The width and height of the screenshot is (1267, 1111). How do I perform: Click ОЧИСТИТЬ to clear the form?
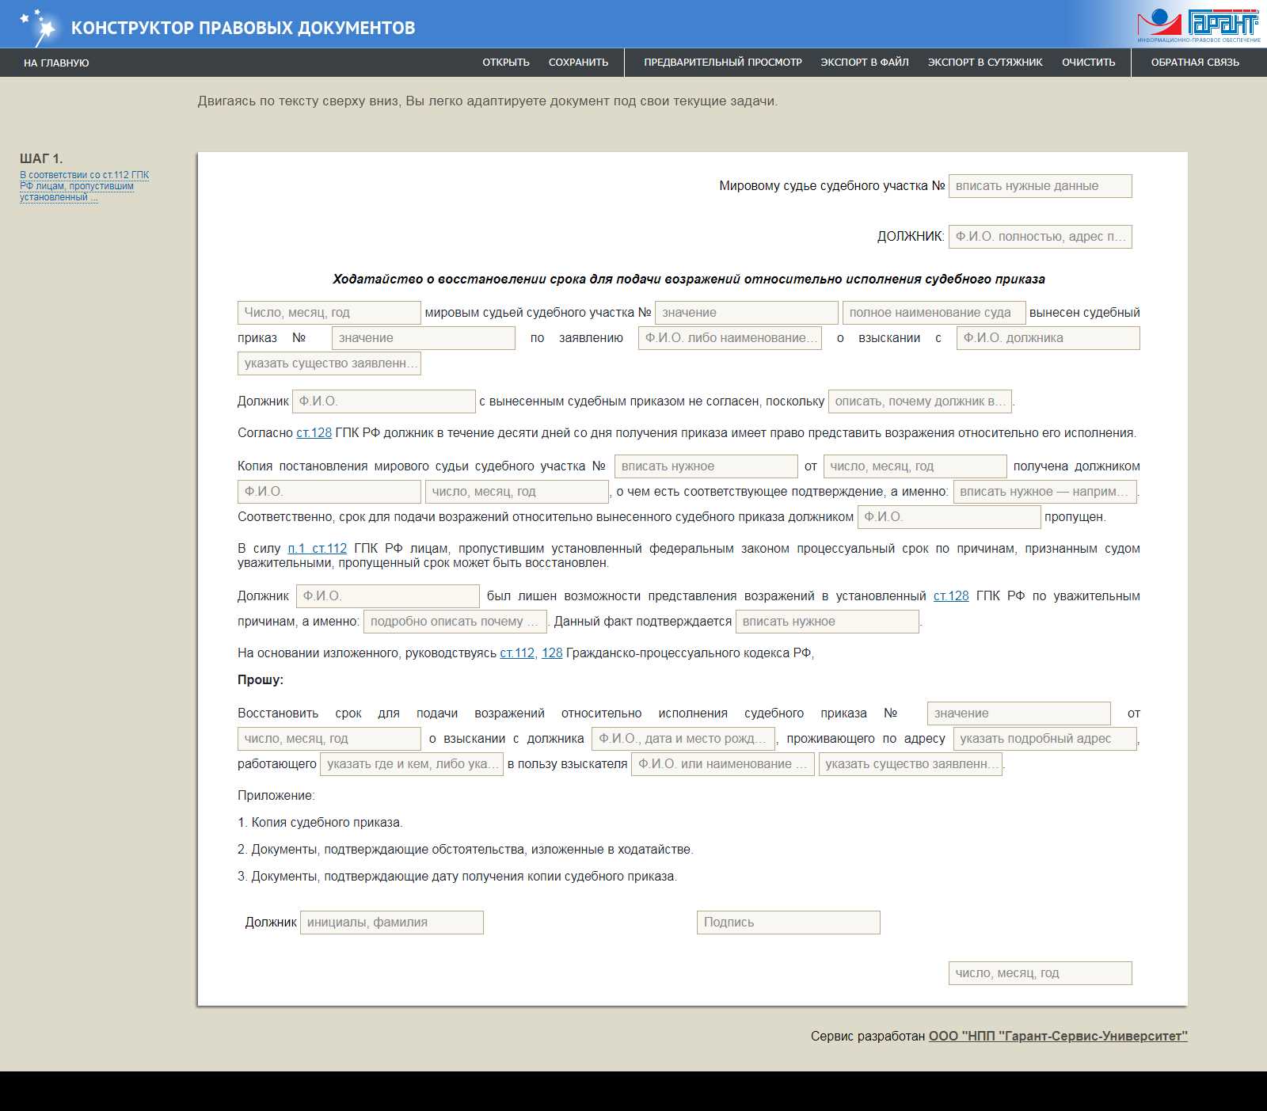click(x=1089, y=62)
